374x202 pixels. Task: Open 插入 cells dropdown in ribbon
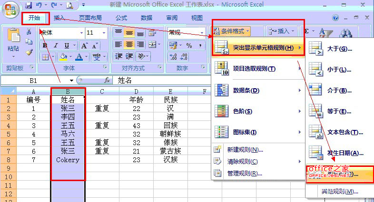[282, 31]
